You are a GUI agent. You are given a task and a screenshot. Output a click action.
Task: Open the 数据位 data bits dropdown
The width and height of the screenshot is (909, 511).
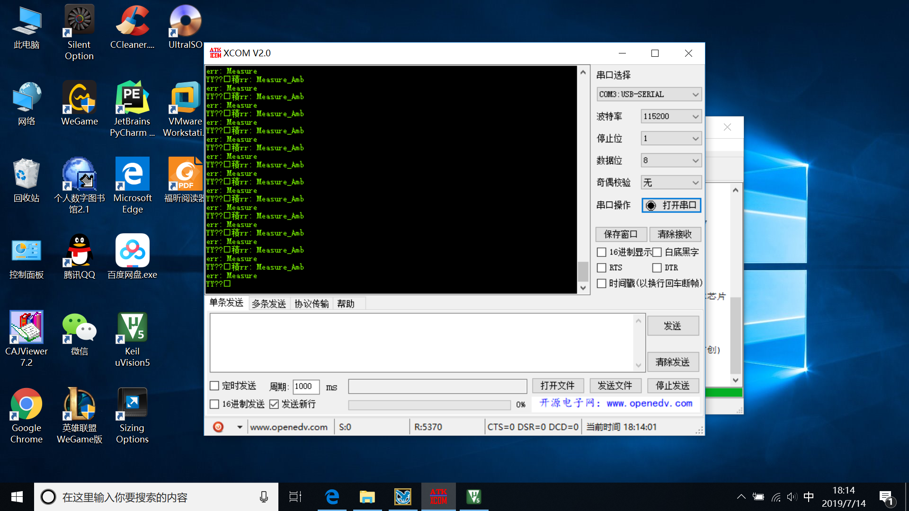(671, 160)
